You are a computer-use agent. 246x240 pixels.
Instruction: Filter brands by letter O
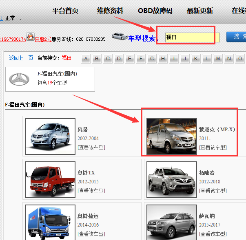click(240, 59)
